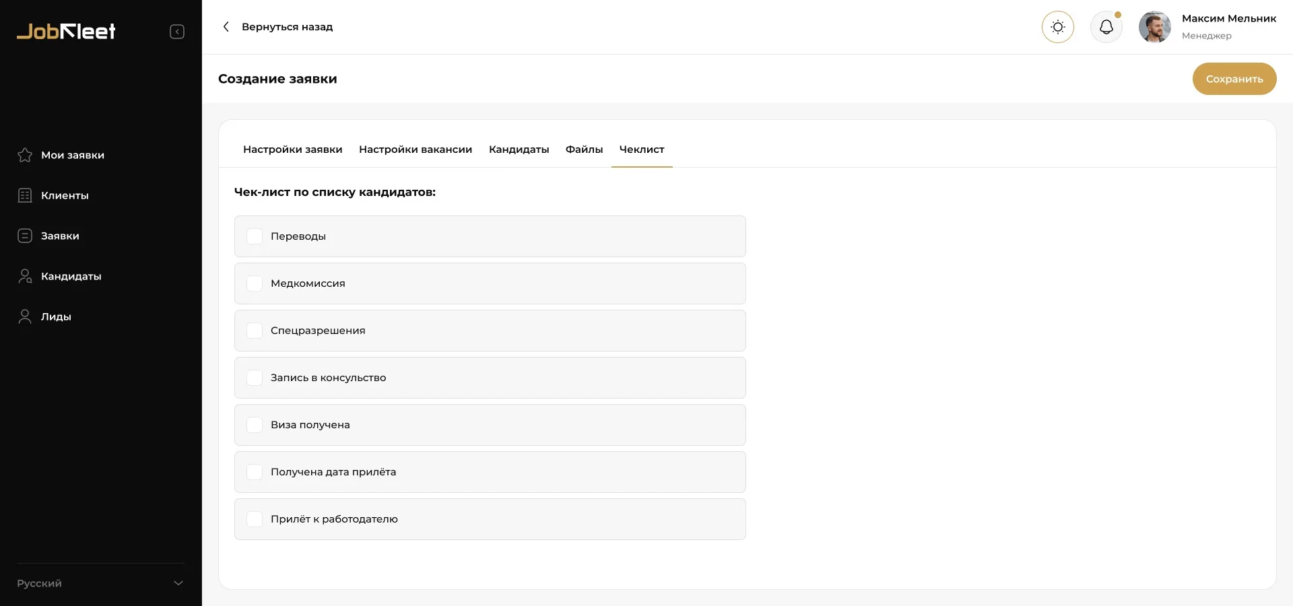This screenshot has width=1293, height=606.
Task: Click the Заявки sidebar icon
Action: (x=25, y=236)
